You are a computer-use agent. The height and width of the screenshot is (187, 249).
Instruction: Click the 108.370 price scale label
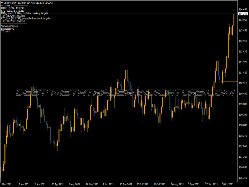point(243,136)
